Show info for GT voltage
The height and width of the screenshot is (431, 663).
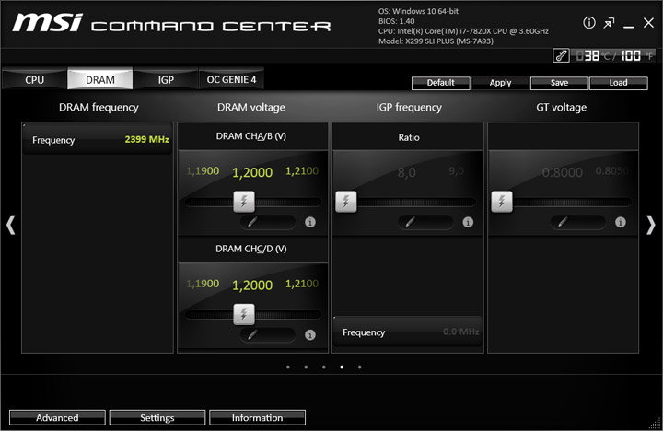coord(621,222)
